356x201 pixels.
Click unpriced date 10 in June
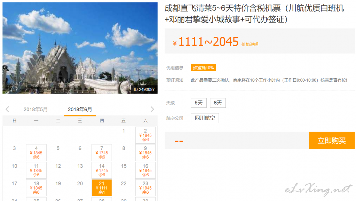pos(14,166)
